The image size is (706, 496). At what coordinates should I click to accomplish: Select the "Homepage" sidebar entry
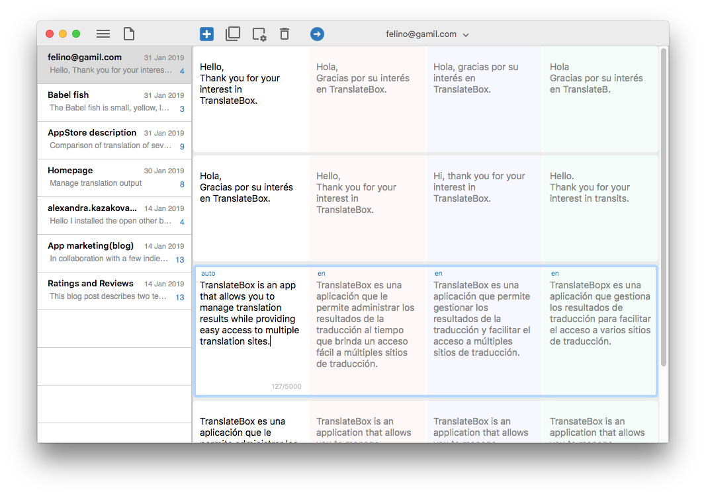pyautogui.click(x=115, y=178)
